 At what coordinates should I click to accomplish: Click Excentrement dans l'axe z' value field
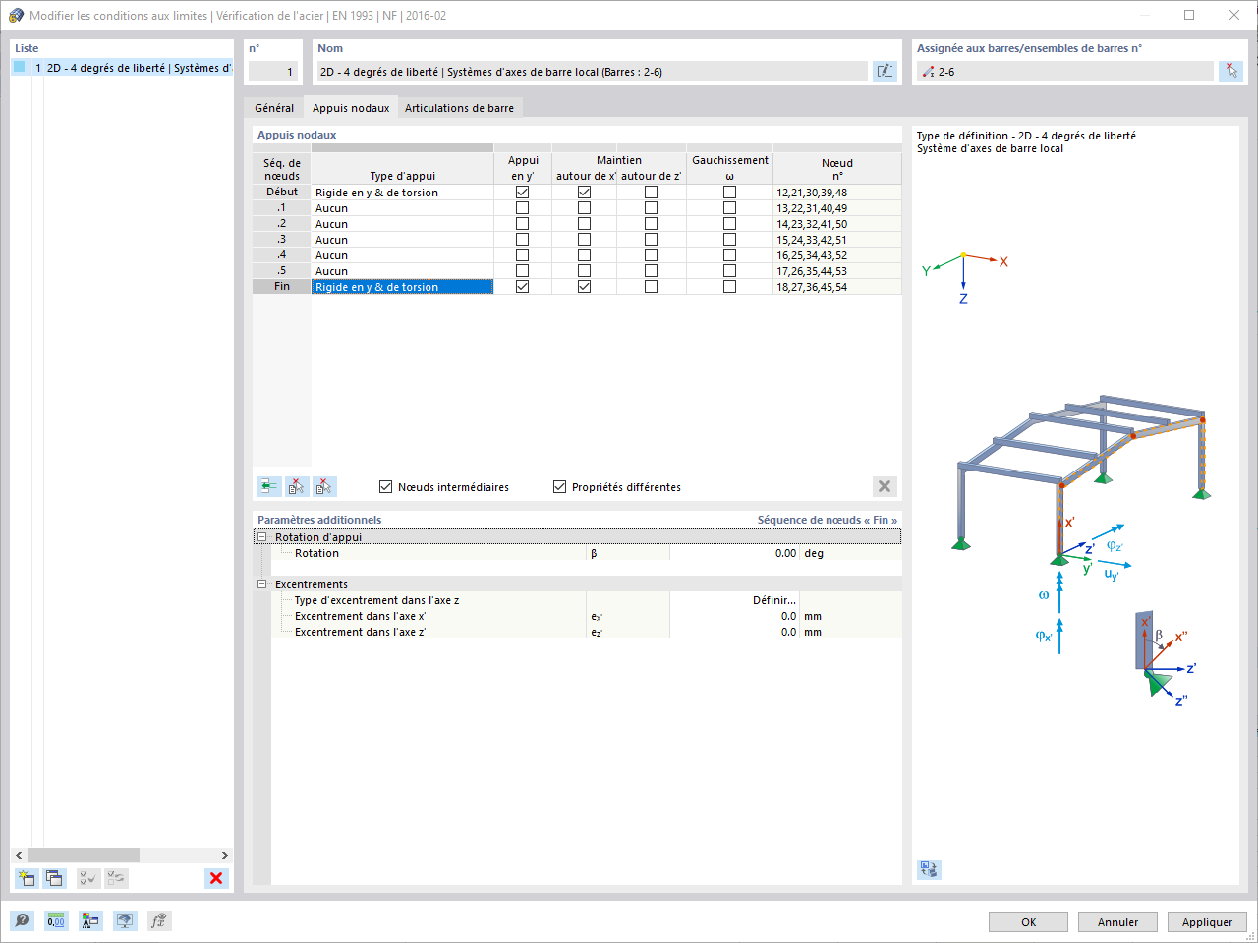[x=734, y=632]
